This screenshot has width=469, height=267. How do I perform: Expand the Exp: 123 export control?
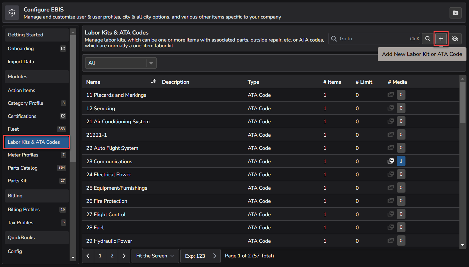pyautogui.click(x=200, y=256)
